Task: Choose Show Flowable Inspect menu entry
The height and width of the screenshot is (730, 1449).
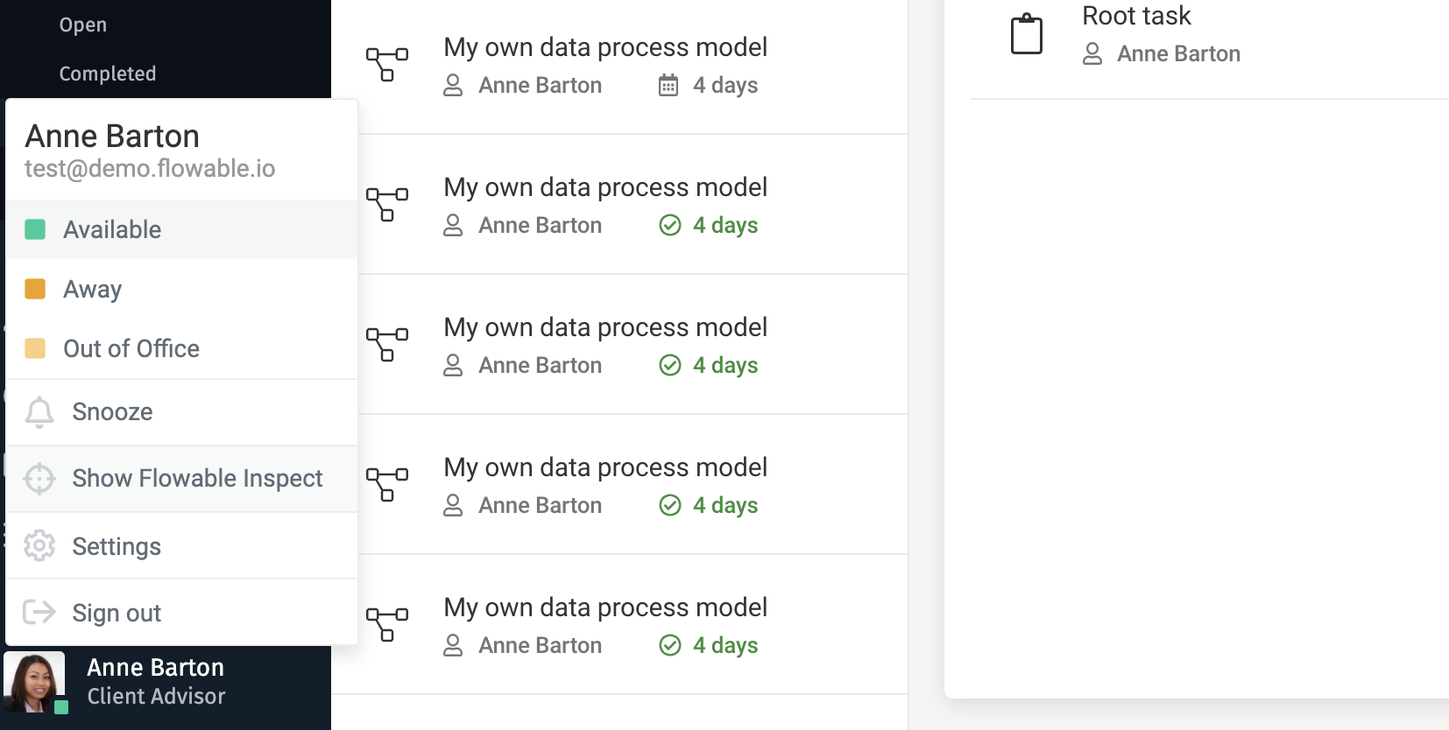Action: [x=197, y=479]
